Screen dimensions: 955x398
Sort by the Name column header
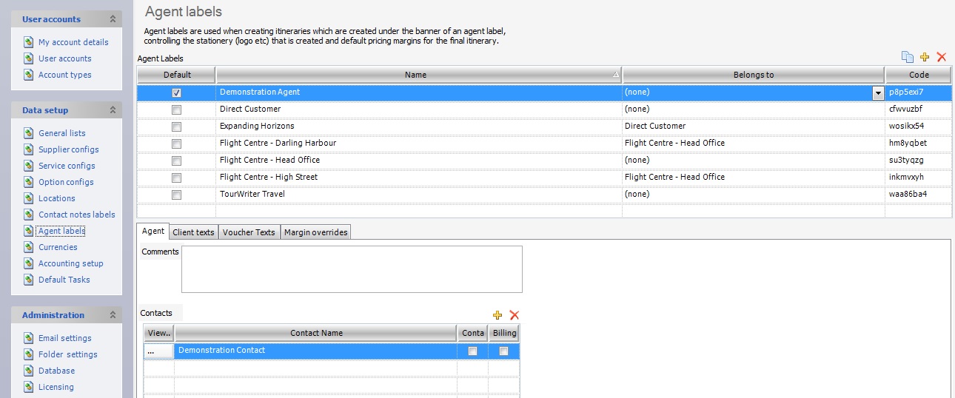tap(415, 75)
